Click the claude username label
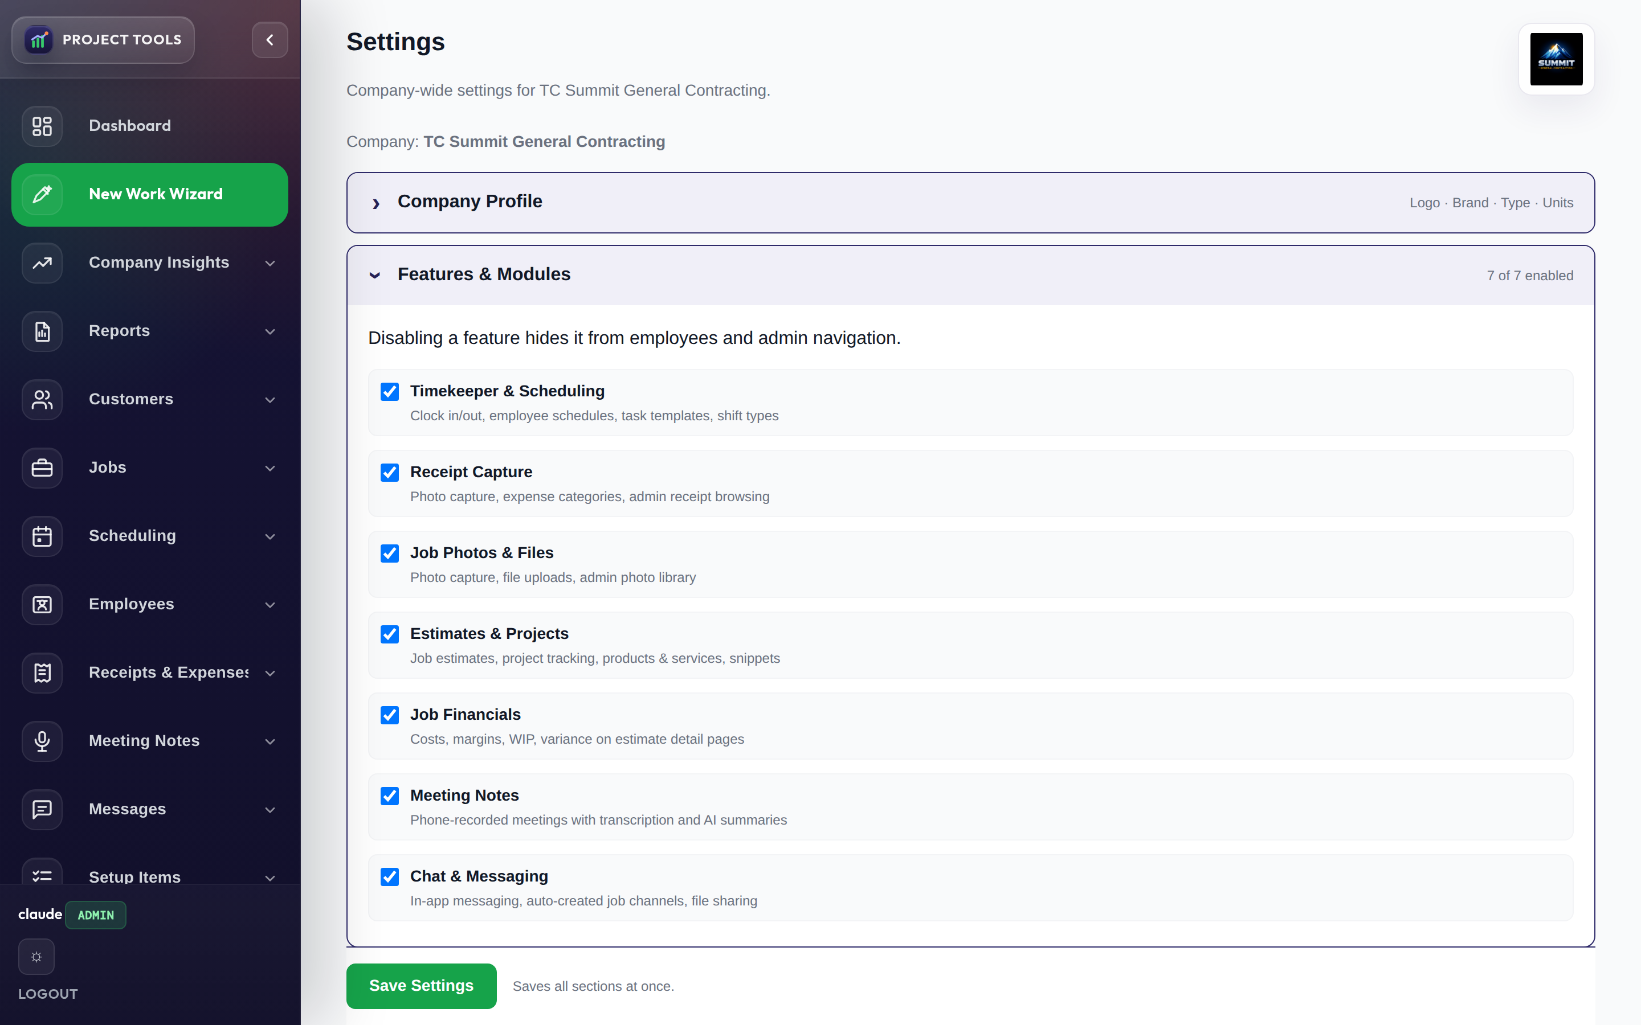This screenshot has width=1641, height=1025. [x=40, y=915]
